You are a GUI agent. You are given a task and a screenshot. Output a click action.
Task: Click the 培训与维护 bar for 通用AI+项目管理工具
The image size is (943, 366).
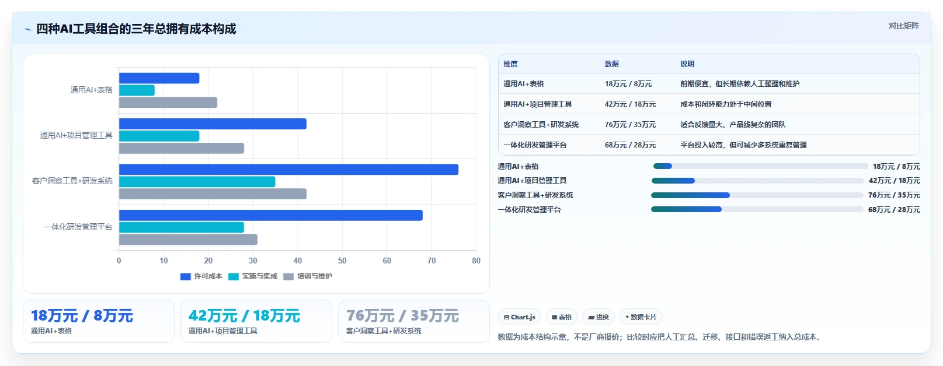pyautogui.click(x=182, y=148)
